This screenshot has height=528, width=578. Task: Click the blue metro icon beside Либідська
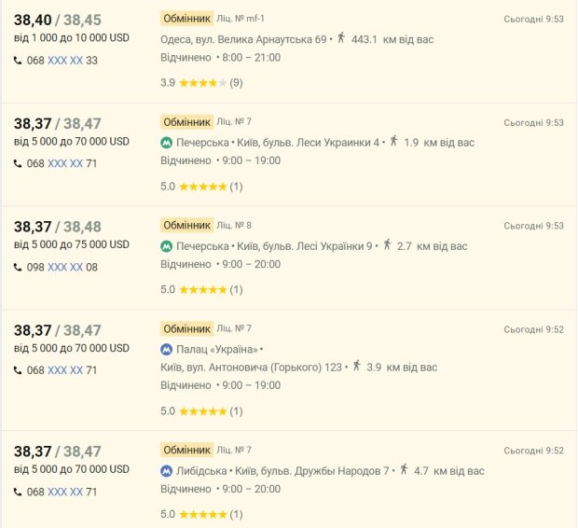click(x=166, y=471)
